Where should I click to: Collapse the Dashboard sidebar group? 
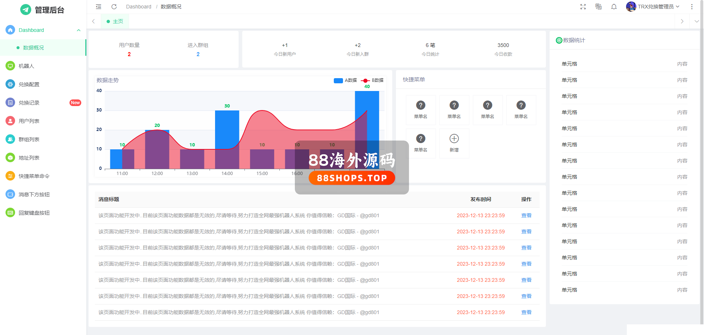tap(78, 30)
